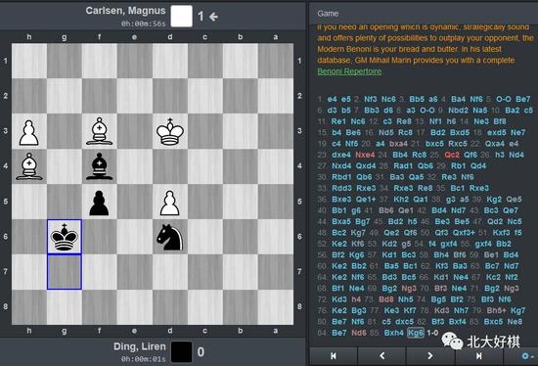The width and height of the screenshot is (538, 366).
Task: Go to move 84...Nd6 in notation
Action: (x=359, y=333)
